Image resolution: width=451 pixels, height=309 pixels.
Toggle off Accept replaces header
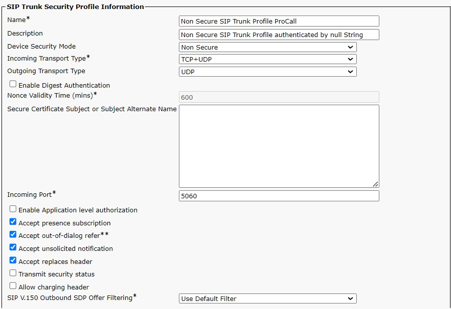[13, 260]
